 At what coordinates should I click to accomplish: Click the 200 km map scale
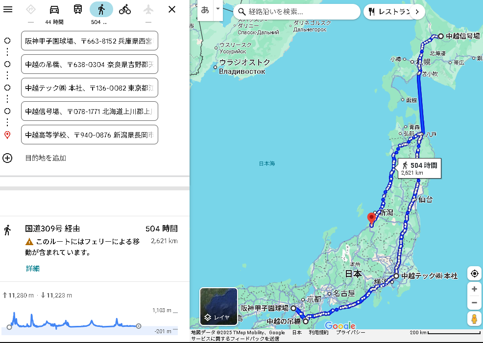coord(445,333)
